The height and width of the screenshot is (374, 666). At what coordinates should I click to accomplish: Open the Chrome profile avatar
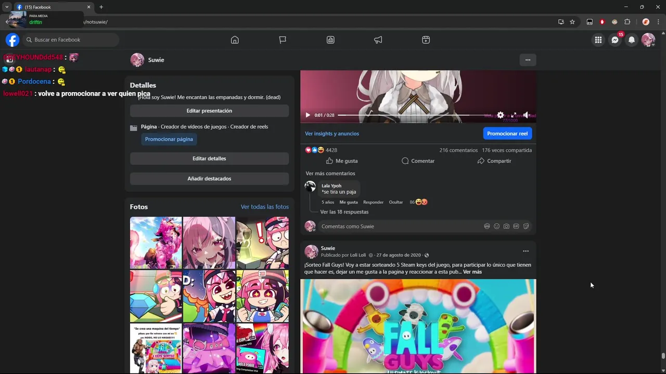point(646,22)
